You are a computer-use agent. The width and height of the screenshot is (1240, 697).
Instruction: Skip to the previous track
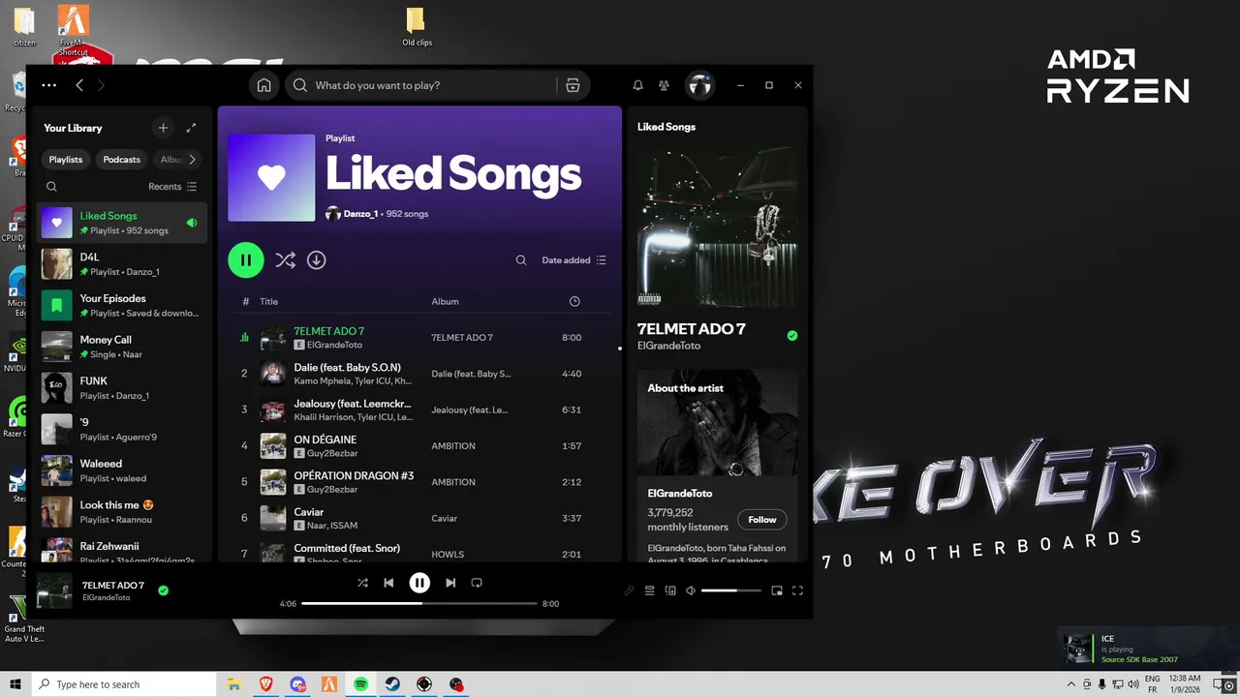point(388,583)
